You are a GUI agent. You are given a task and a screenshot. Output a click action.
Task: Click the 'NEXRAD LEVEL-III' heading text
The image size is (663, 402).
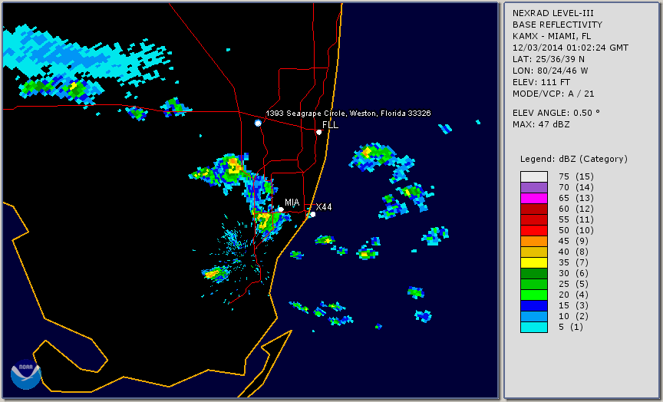552,13
